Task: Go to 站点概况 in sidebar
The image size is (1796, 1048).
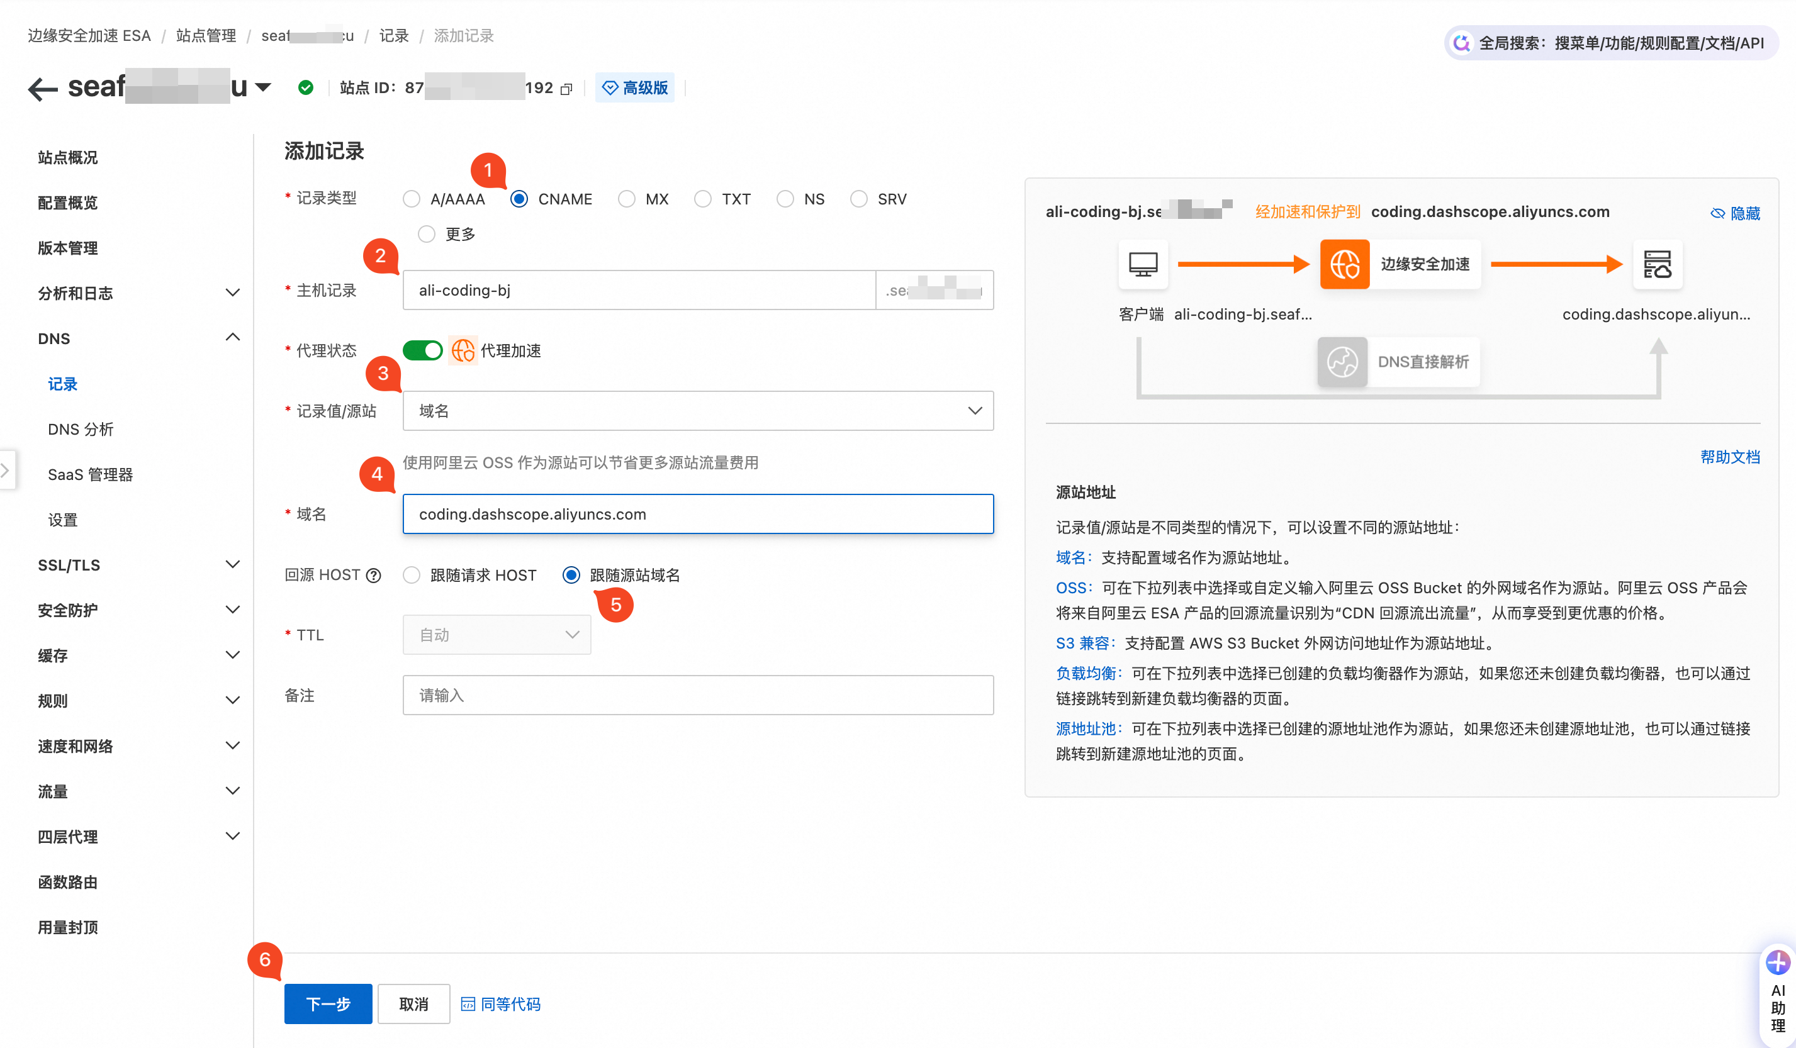Action: click(68, 157)
